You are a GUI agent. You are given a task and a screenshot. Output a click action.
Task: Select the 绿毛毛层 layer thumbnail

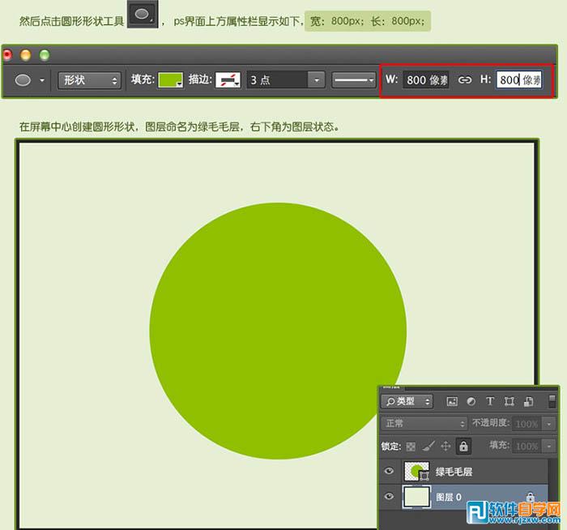416,471
